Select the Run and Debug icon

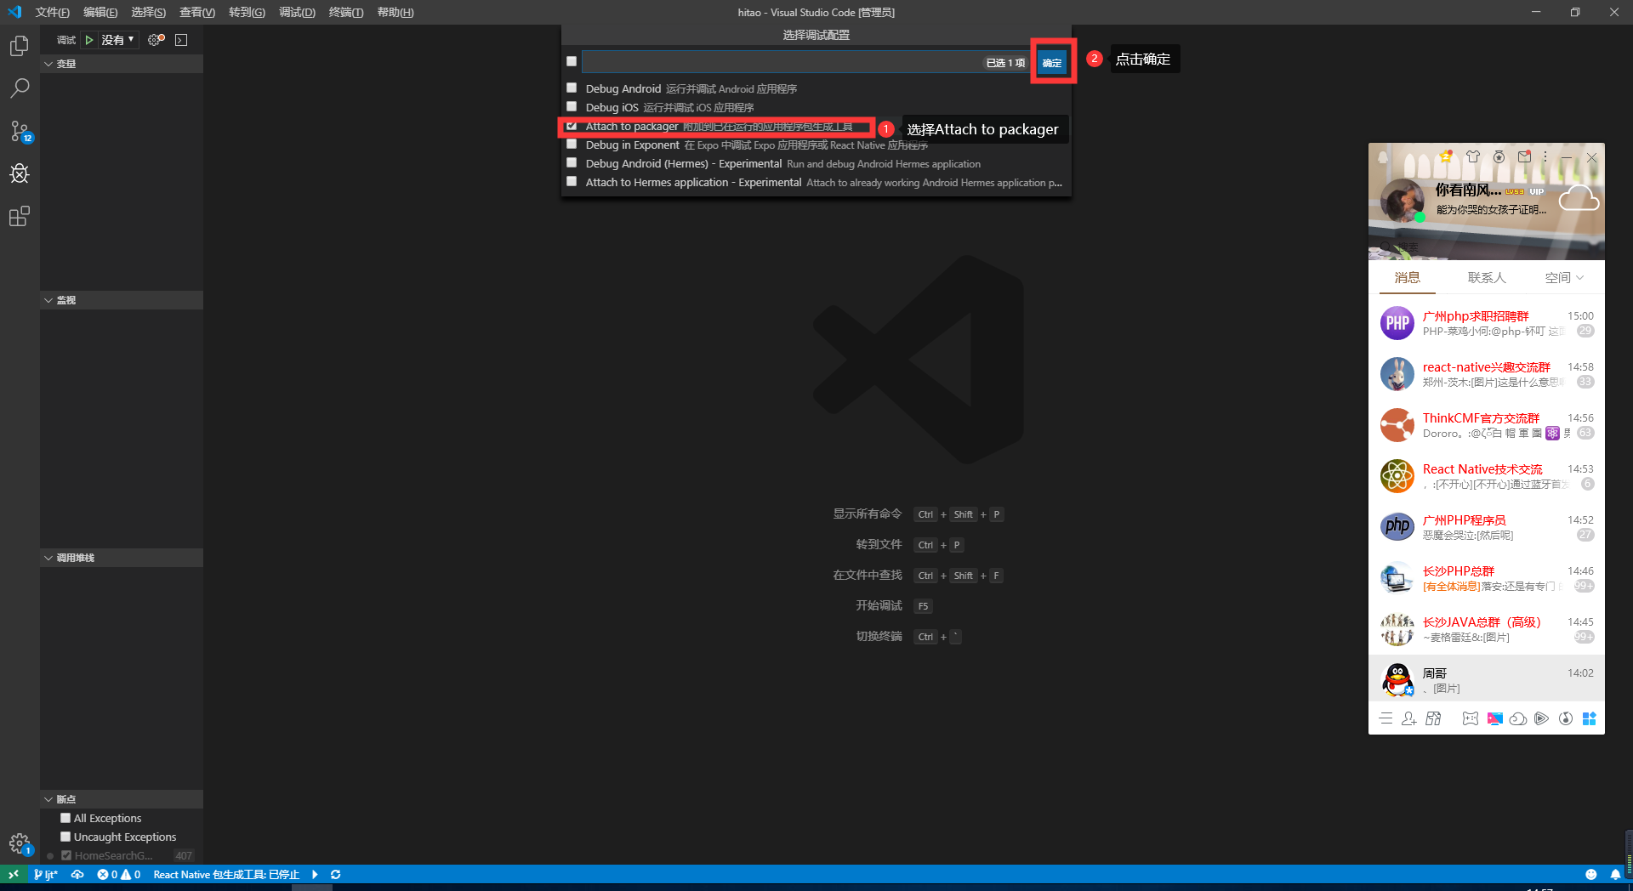point(19,173)
